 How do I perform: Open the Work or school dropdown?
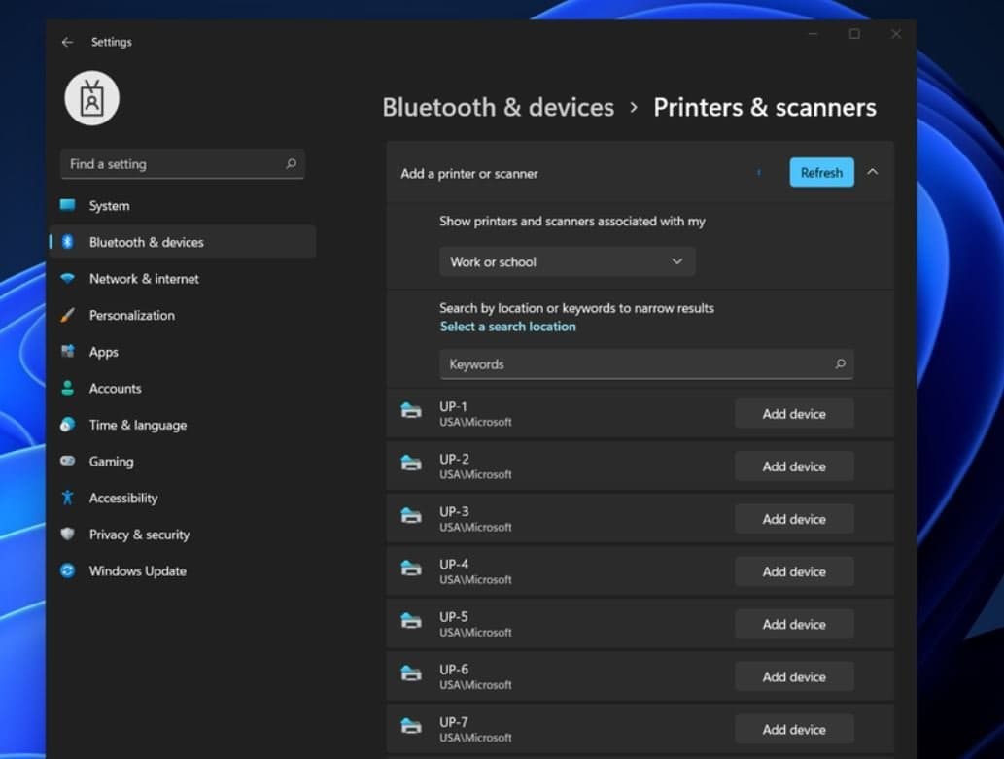pos(567,261)
